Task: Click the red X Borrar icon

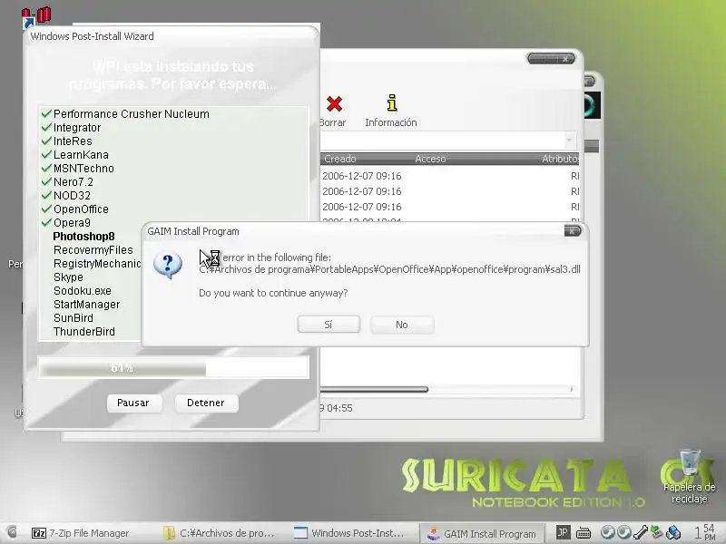Action: click(334, 104)
